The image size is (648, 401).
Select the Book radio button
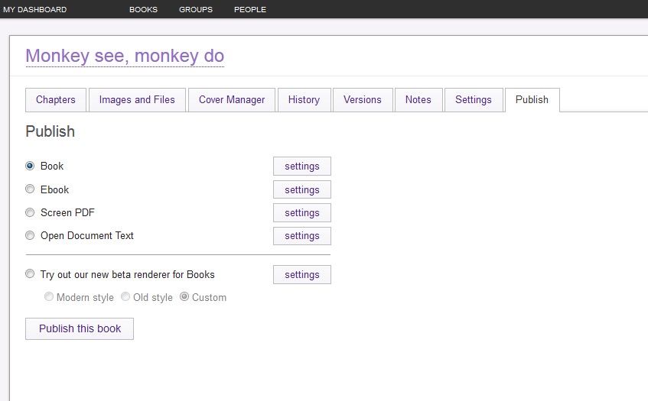coord(30,166)
